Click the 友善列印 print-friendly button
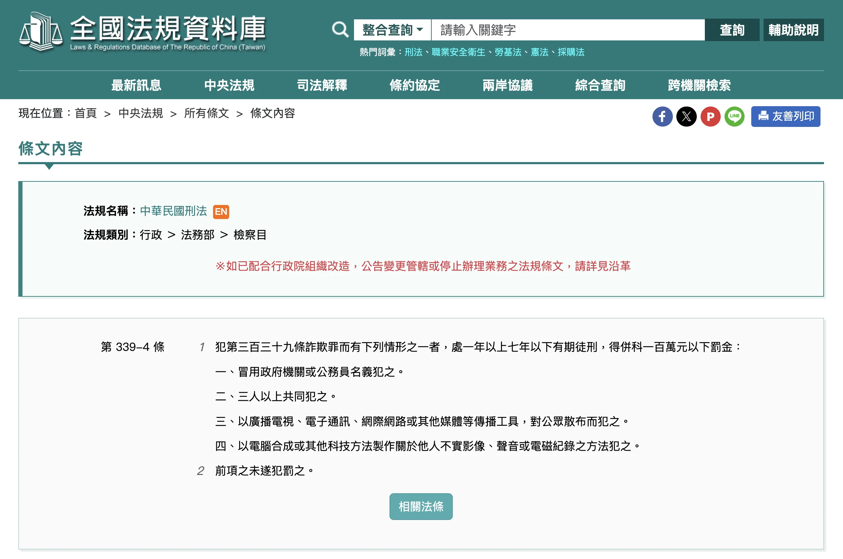843x559 pixels. point(786,116)
